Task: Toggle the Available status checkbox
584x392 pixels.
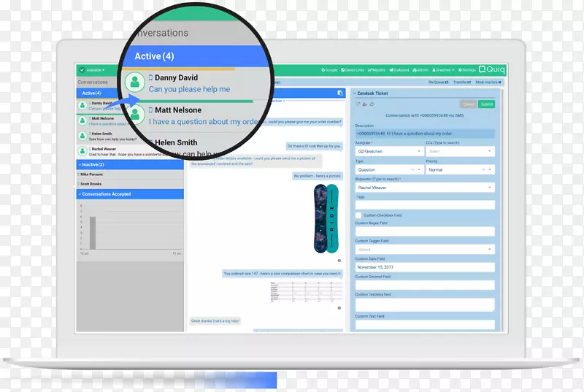Action: coord(83,70)
